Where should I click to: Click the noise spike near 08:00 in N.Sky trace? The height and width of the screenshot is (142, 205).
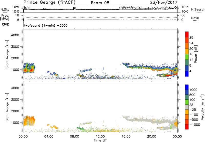[x=74, y=8]
